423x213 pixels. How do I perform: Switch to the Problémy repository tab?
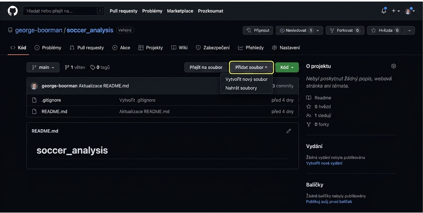[48, 48]
